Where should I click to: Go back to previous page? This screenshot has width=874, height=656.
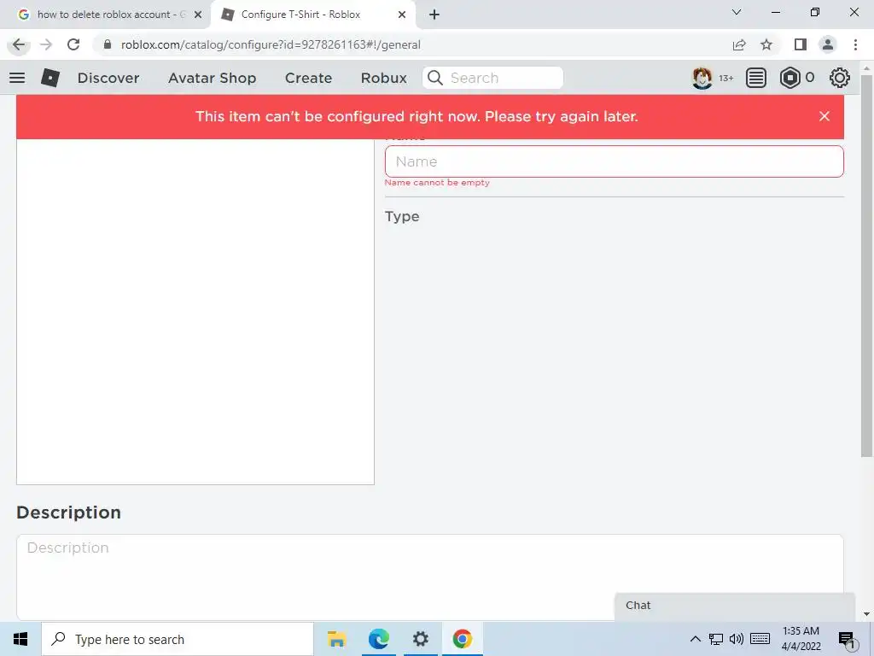tap(19, 44)
